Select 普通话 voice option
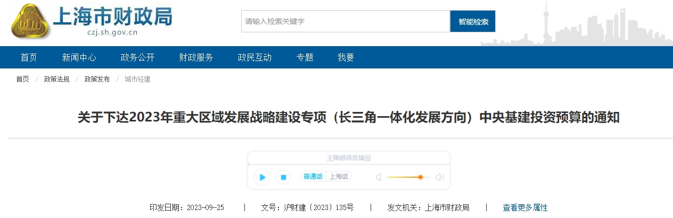The height and width of the screenshot is (218, 673). (x=313, y=177)
